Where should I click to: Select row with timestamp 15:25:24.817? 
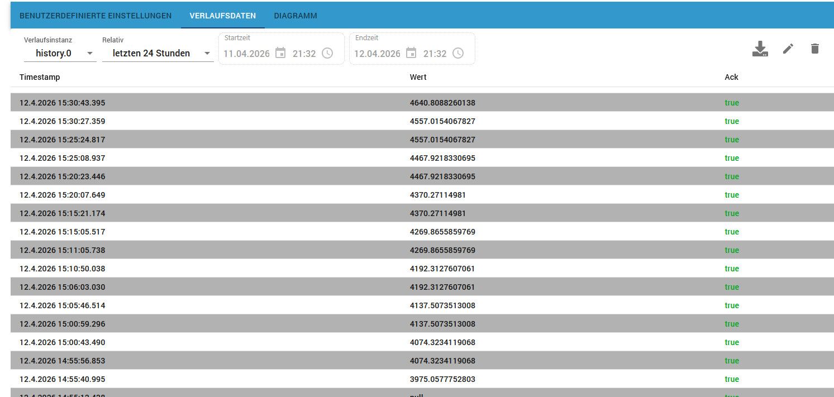422,140
